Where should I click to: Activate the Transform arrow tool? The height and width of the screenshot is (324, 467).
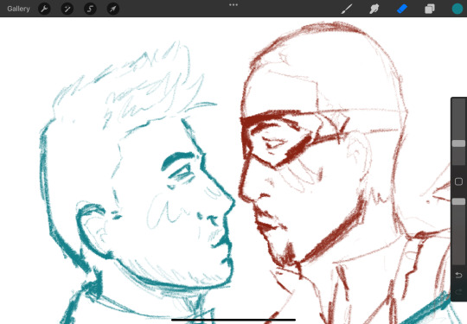tap(113, 9)
